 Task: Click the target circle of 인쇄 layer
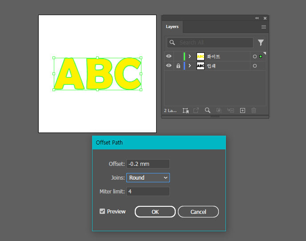pos(255,66)
